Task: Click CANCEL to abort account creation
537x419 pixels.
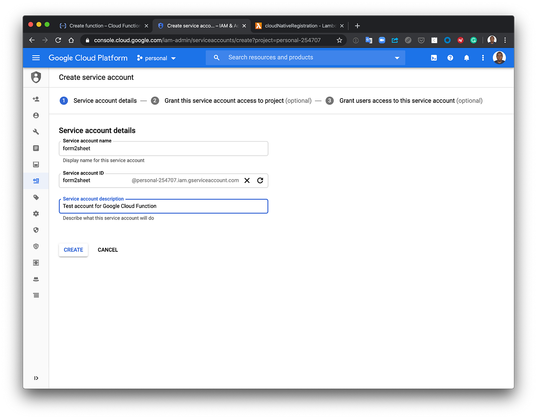Action: coord(107,250)
